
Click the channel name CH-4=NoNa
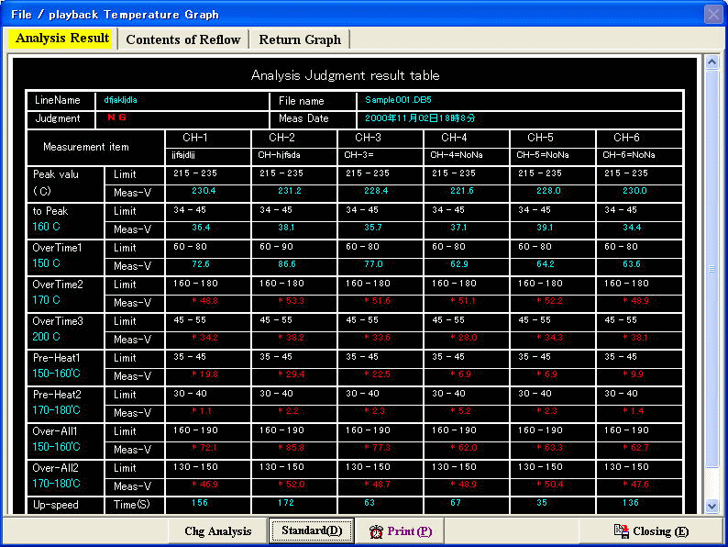point(457,155)
